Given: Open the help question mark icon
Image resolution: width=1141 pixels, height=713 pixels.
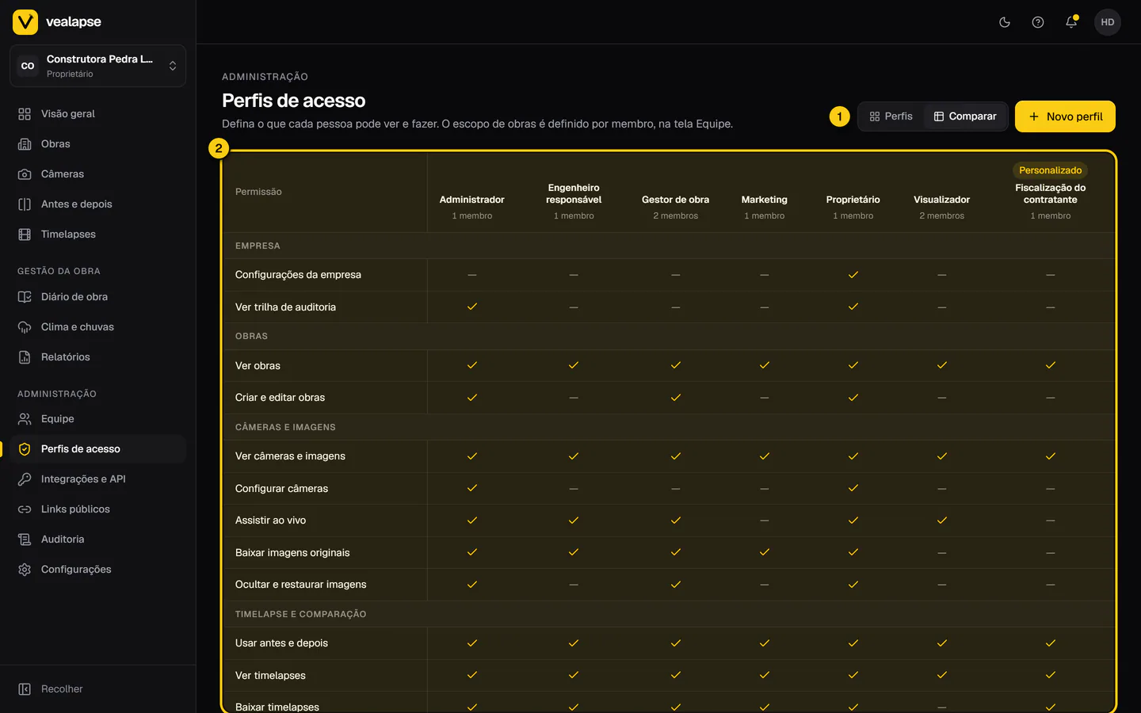Looking at the screenshot, I should (x=1038, y=22).
